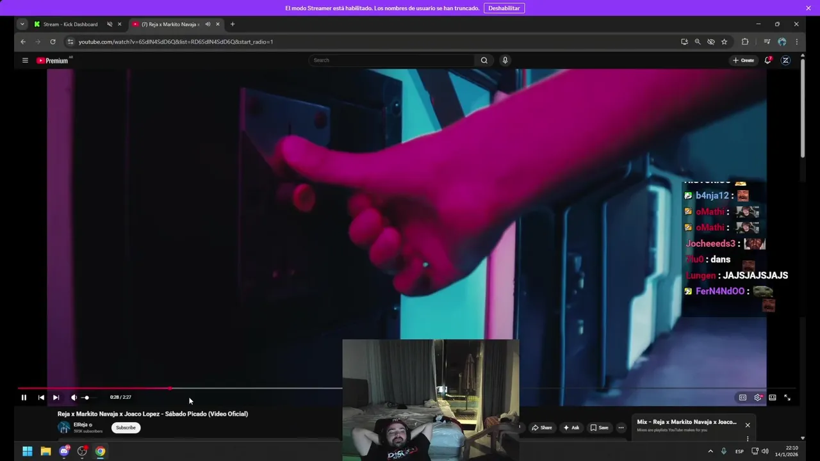820x461 pixels.
Task: Switch to Reja x Markito Navaja tab
Action: (x=170, y=24)
